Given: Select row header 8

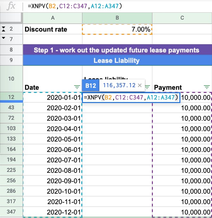Looking at the screenshot, I should (x=11, y=50).
